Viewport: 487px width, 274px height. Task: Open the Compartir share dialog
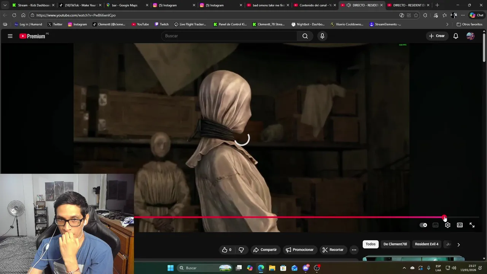pos(265,250)
